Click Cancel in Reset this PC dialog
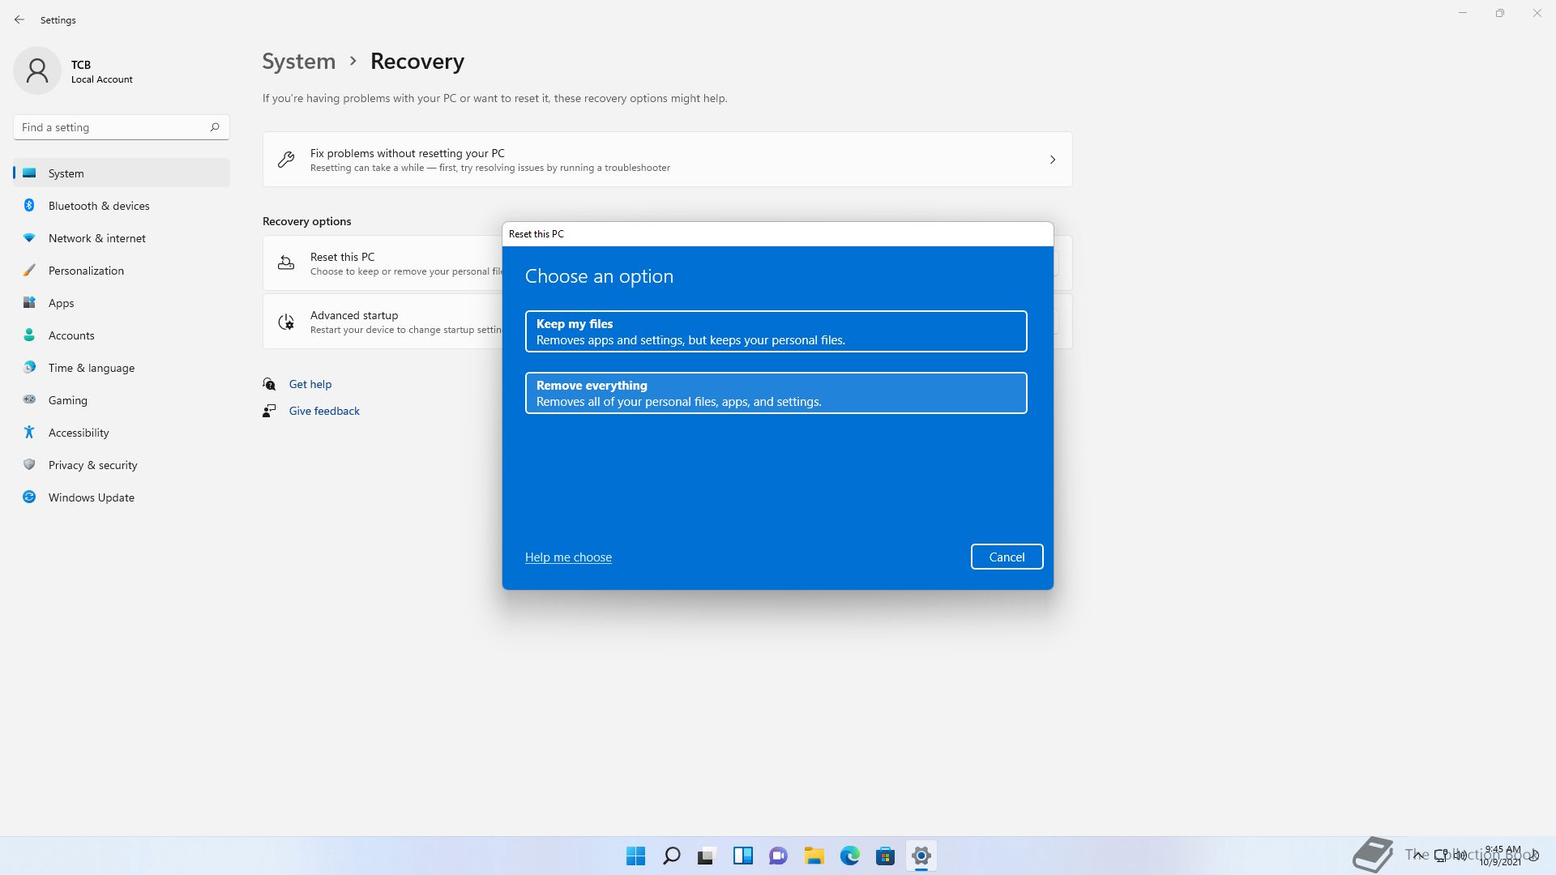The image size is (1556, 875). coord(1007,557)
